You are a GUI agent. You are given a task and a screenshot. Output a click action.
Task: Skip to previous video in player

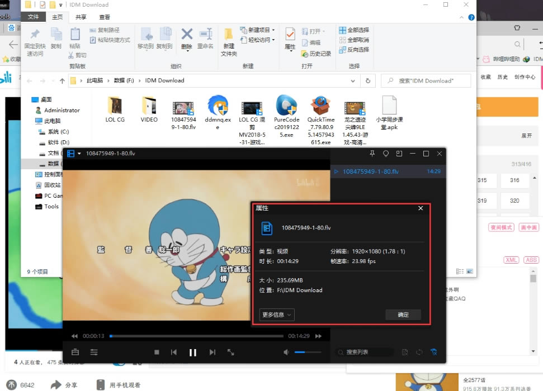(x=174, y=352)
